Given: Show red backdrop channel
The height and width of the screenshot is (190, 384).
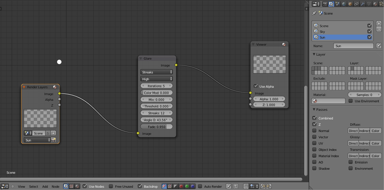Looking at the screenshot, I should [x=181, y=186].
